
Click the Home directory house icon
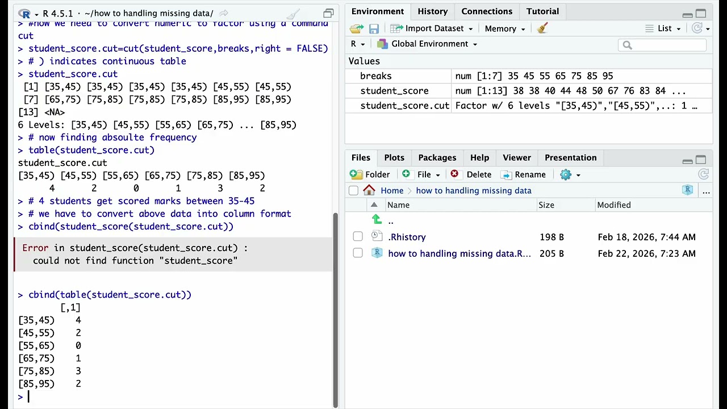pos(369,190)
